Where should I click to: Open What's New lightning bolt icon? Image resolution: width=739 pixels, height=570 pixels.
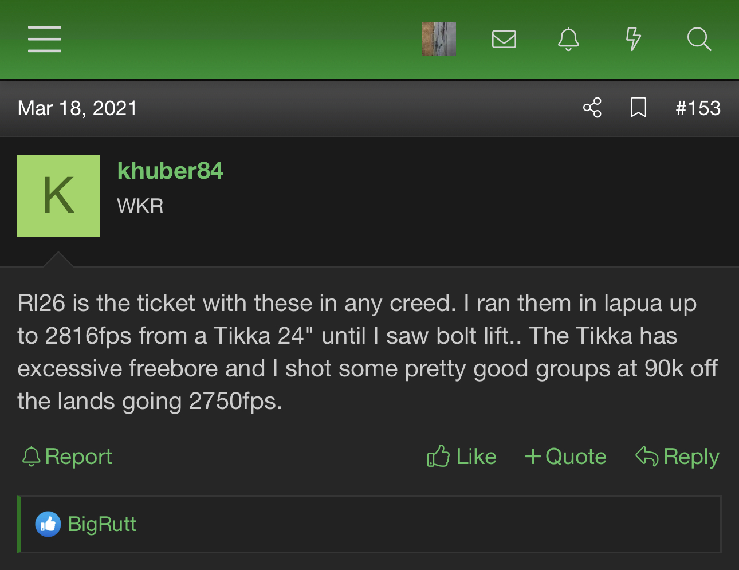pyautogui.click(x=633, y=39)
